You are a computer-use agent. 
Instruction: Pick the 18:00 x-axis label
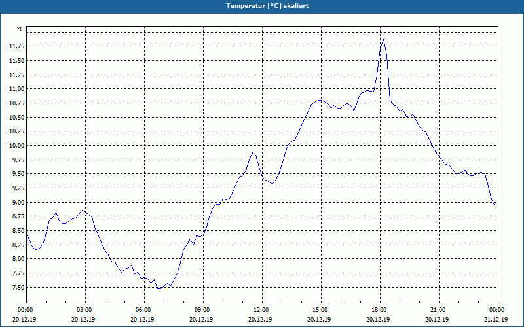coord(379,310)
